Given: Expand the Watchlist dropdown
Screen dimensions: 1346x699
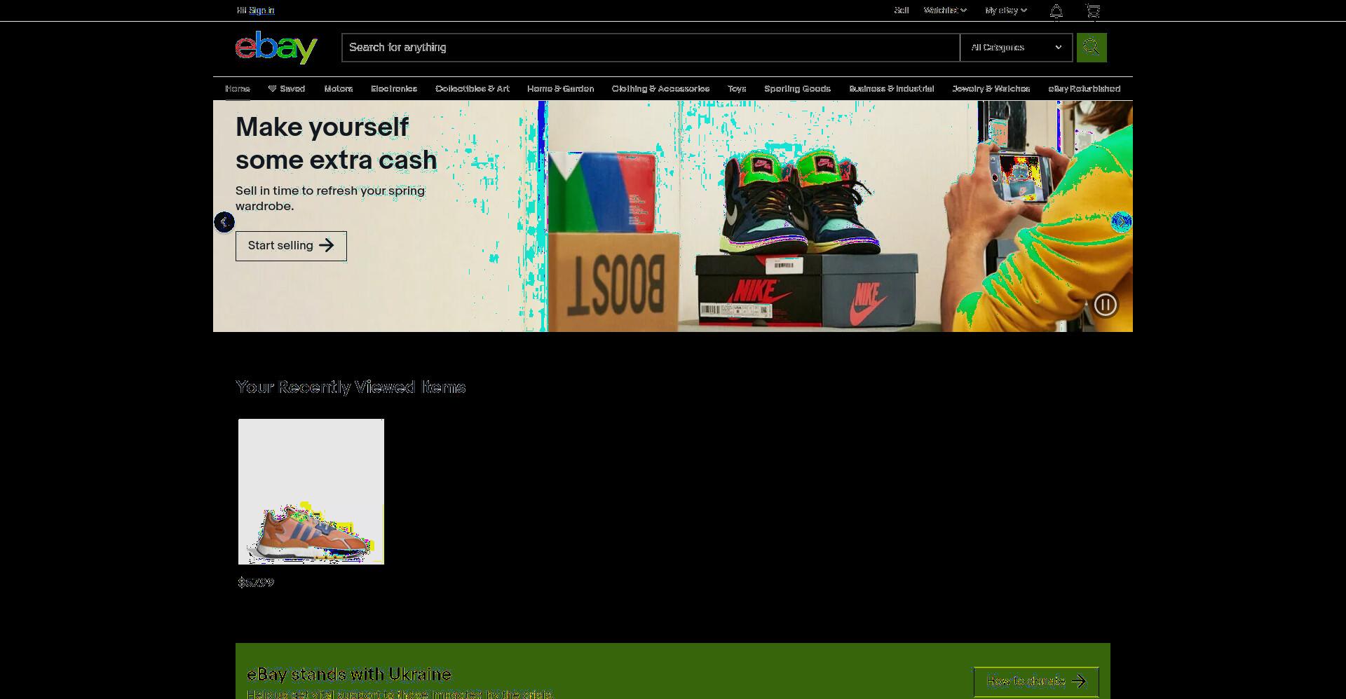Looking at the screenshot, I should pyautogui.click(x=945, y=11).
